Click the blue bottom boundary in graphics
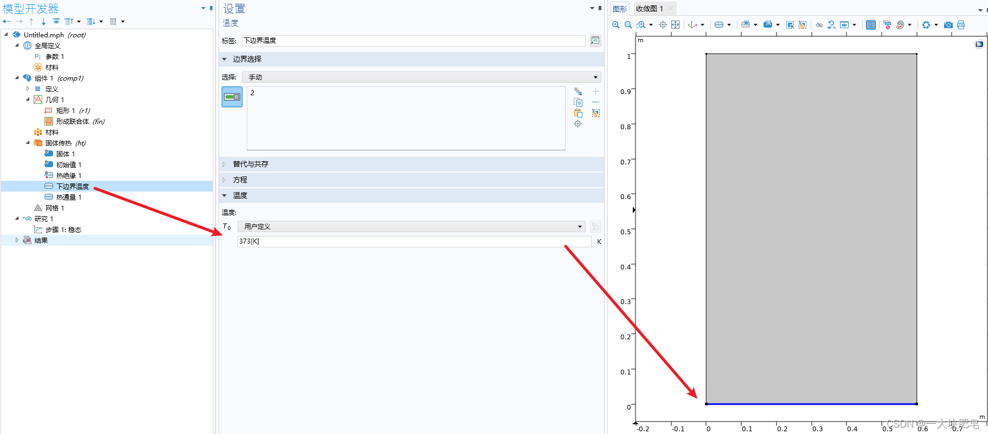The width and height of the screenshot is (988, 434). tap(811, 404)
